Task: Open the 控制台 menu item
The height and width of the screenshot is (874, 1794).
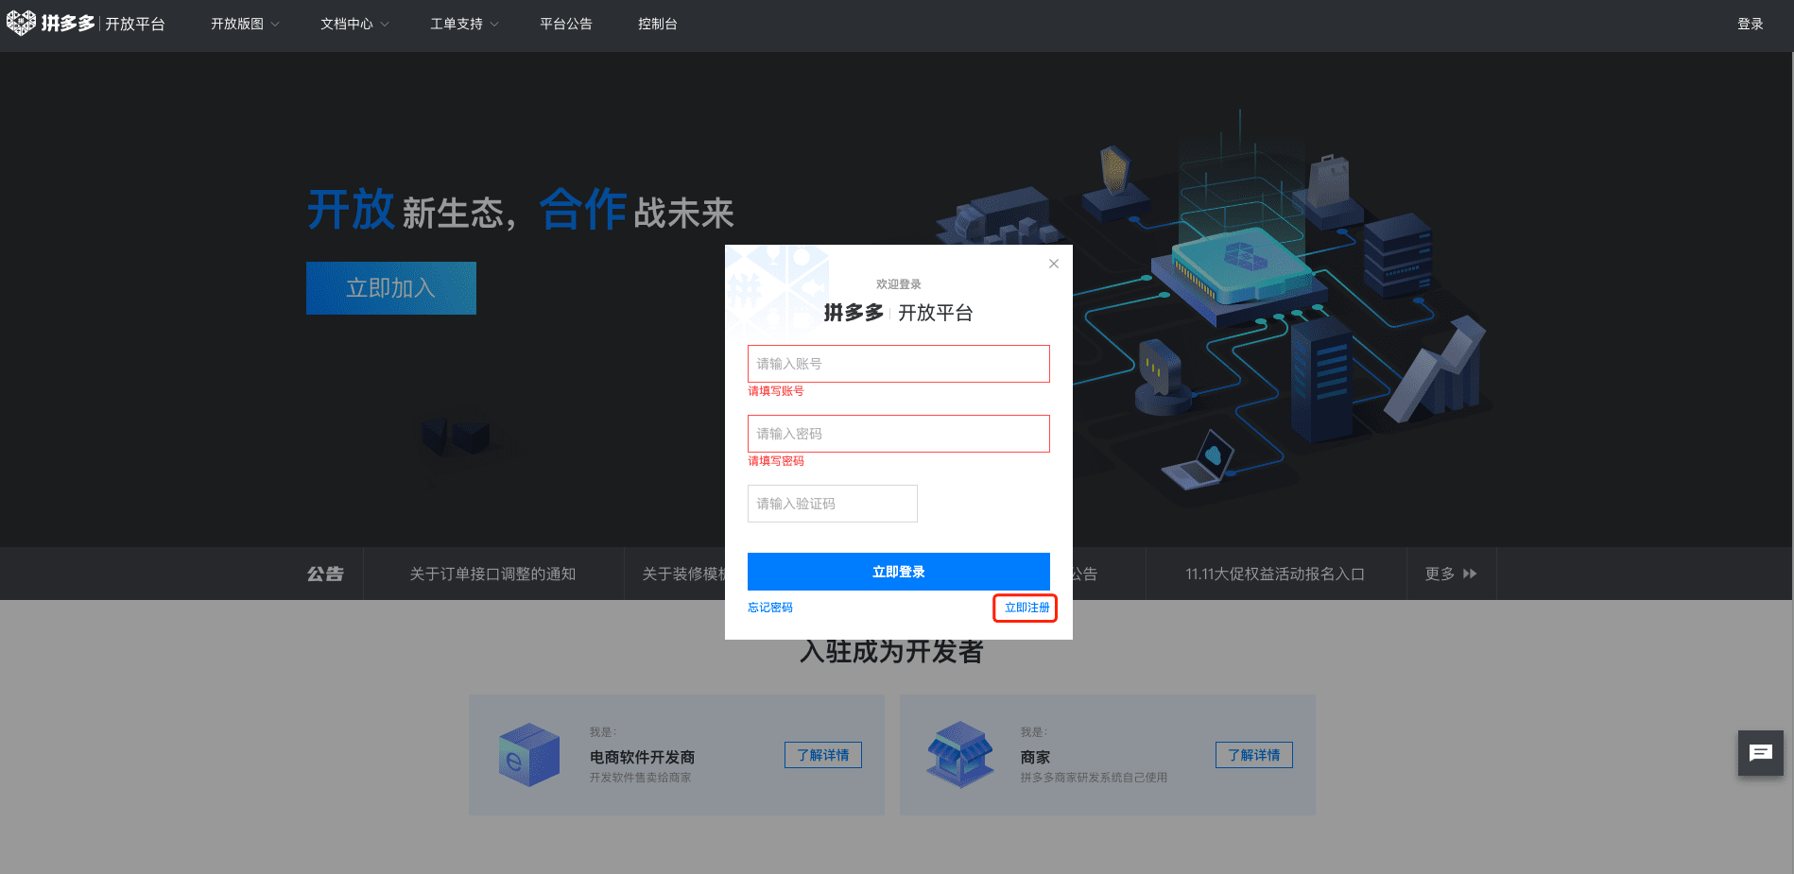Action: 657,24
